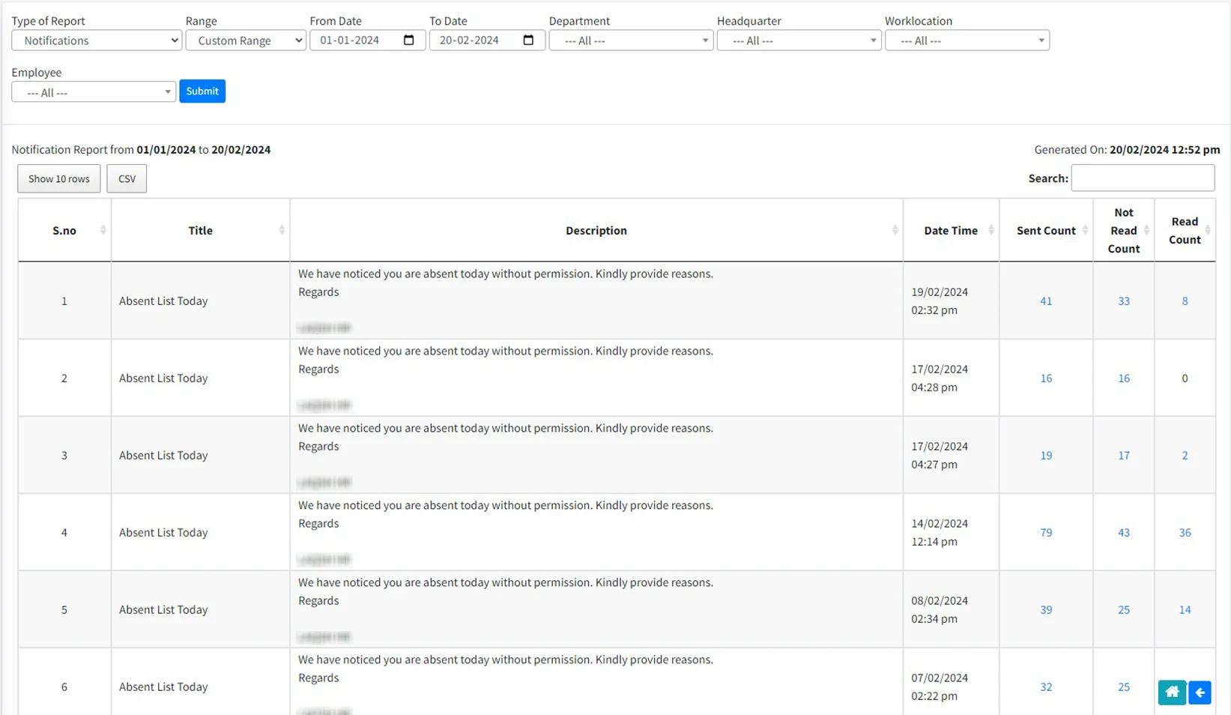Export the report with CSV button

click(x=127, y=178)
